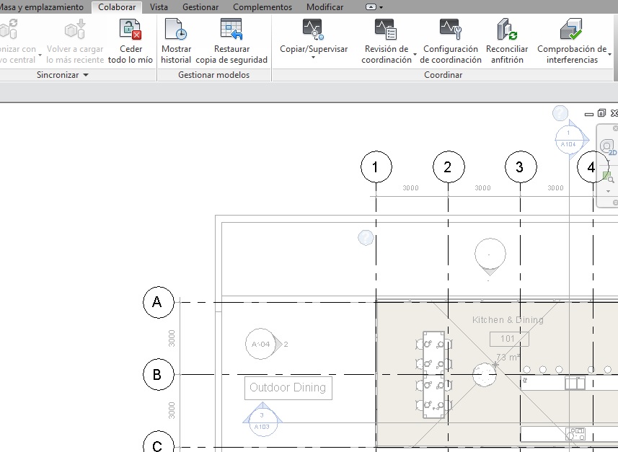Select the section marker 3 A103

pos(262,420)
